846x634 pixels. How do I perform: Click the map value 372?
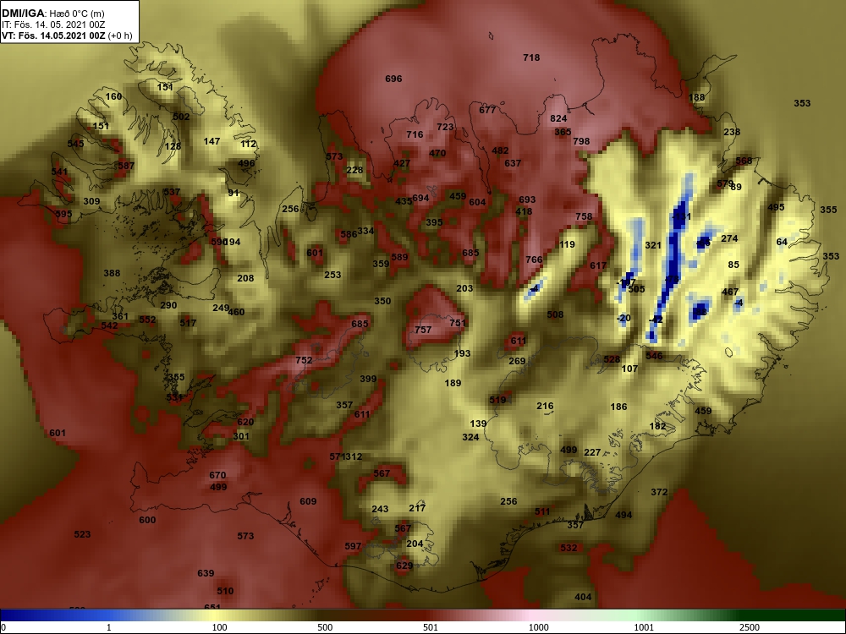(x=659, y=492)
